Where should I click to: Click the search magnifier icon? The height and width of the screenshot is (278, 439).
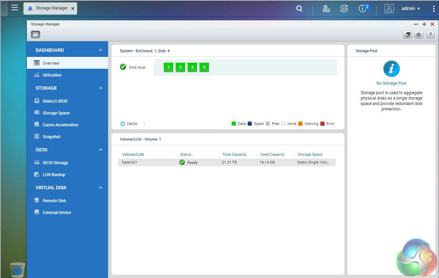click(x=299, y=9)
